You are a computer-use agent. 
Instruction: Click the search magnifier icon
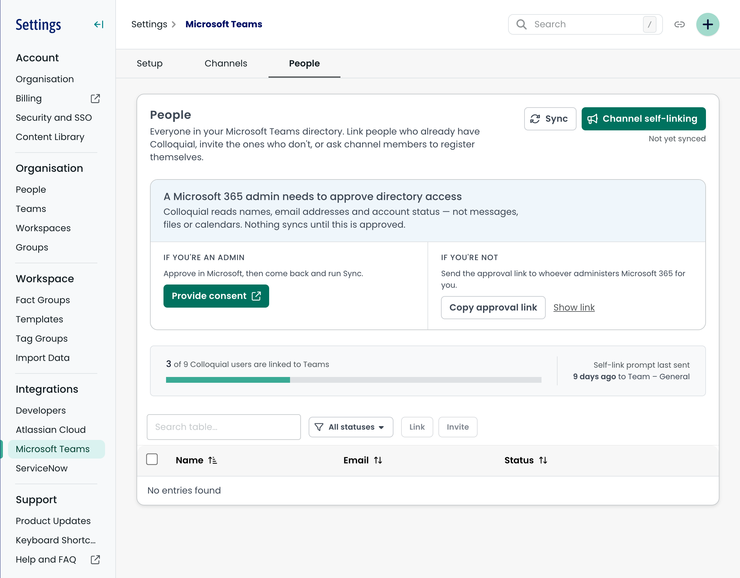522,24
